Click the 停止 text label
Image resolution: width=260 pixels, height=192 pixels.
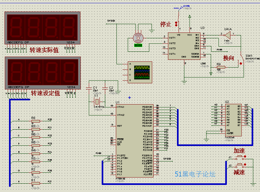point(165,24)
